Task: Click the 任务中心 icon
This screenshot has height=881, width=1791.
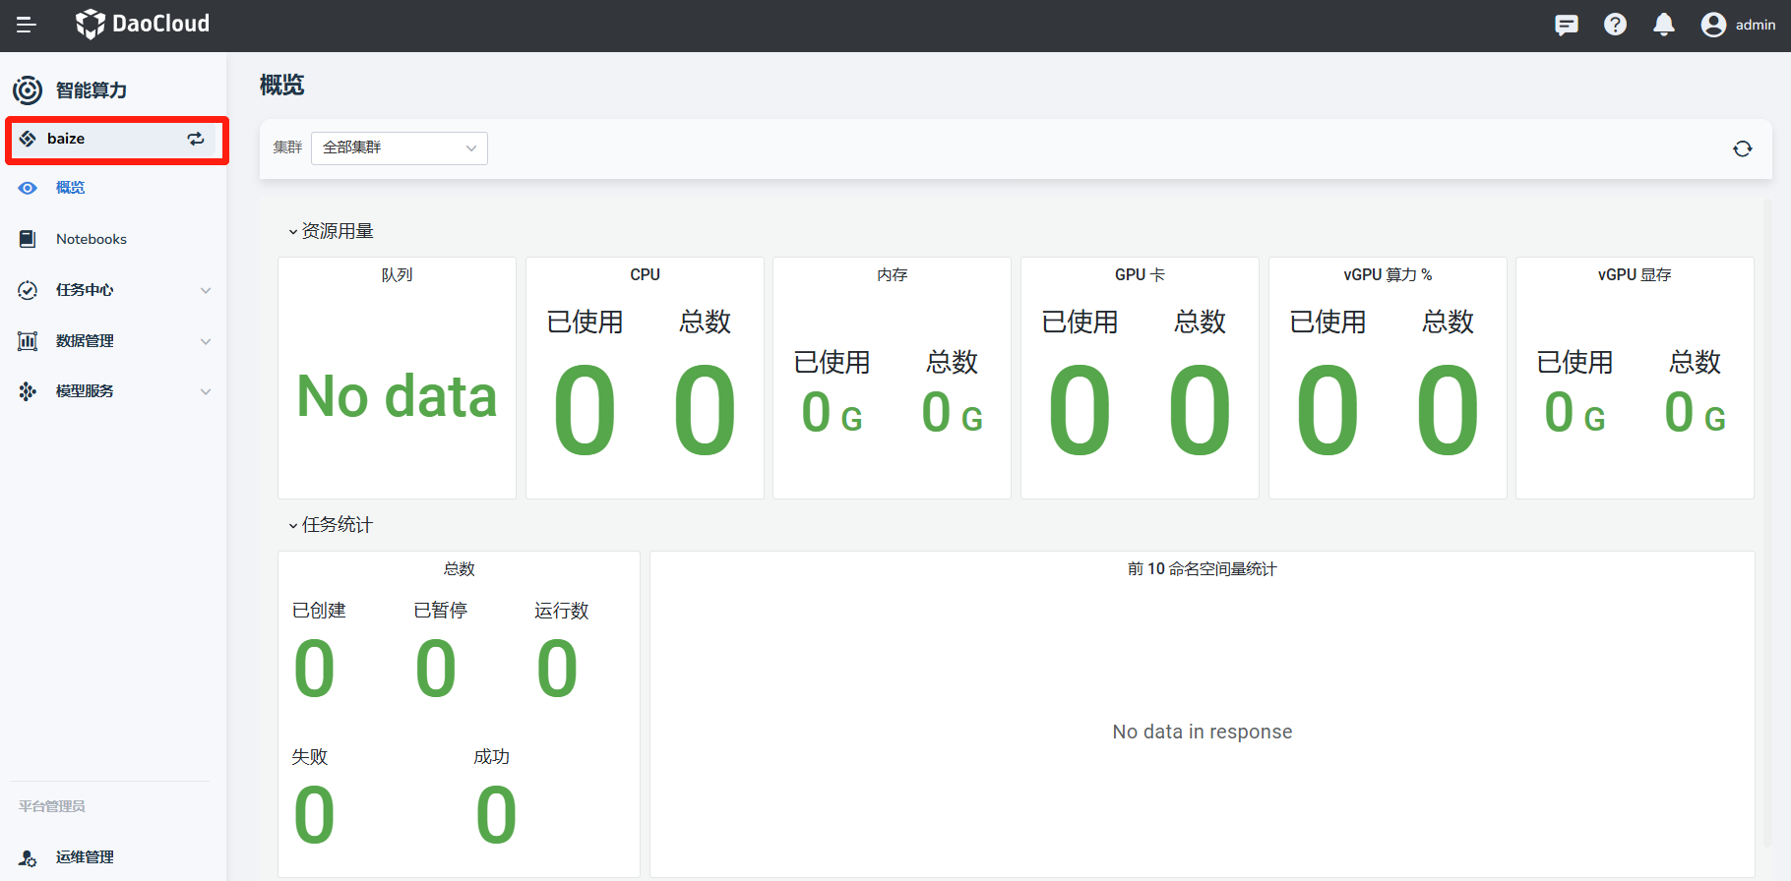Action: pyautogui.click(x=28, y=290)
